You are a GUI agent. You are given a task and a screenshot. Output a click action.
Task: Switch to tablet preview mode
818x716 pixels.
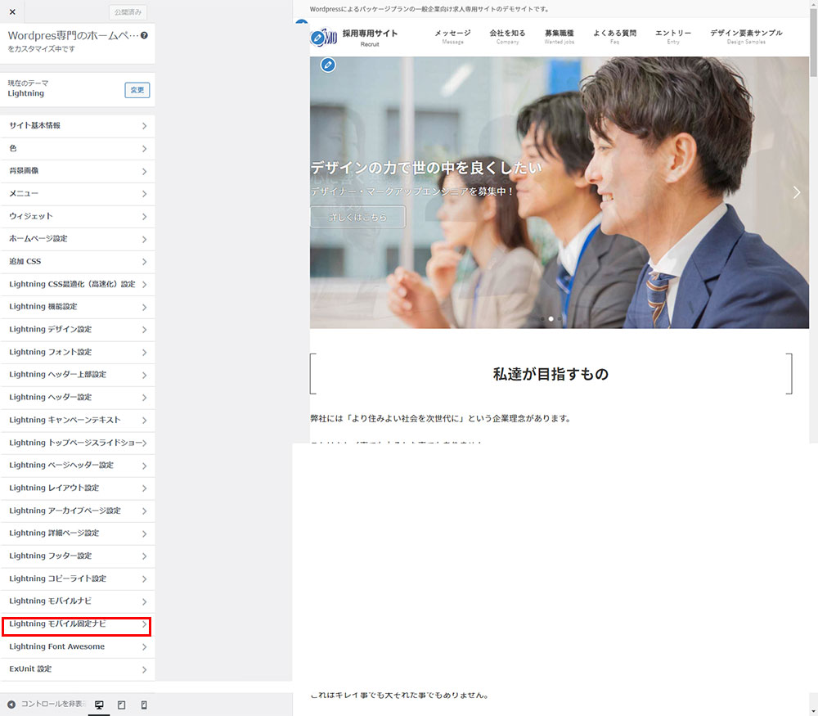tap(122, 705)
